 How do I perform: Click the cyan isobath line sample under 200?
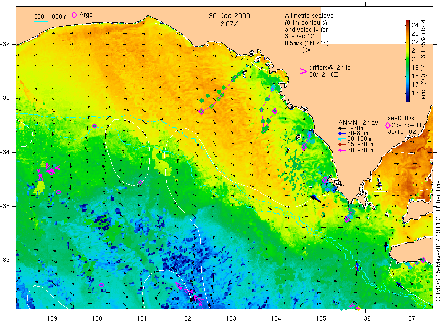pyautogui.click(x=41, y=21)
